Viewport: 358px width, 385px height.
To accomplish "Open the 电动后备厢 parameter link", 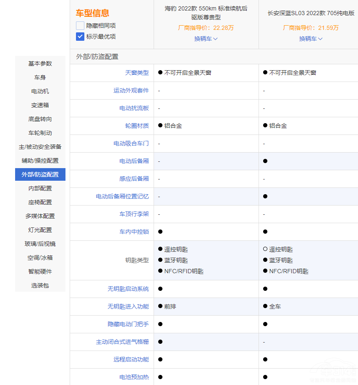I will (x=134, y=161).
